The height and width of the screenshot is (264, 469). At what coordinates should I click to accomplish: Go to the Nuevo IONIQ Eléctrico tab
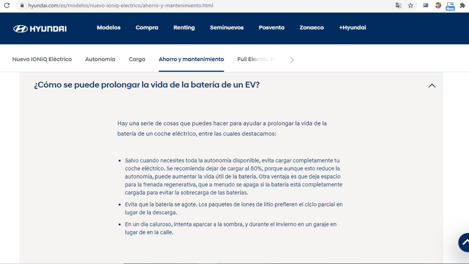click(42, 59)
